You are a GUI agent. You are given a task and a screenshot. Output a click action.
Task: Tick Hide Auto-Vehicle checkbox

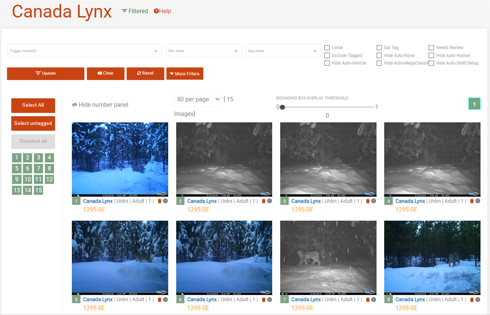pyautogui.click(x=327, y=63)
